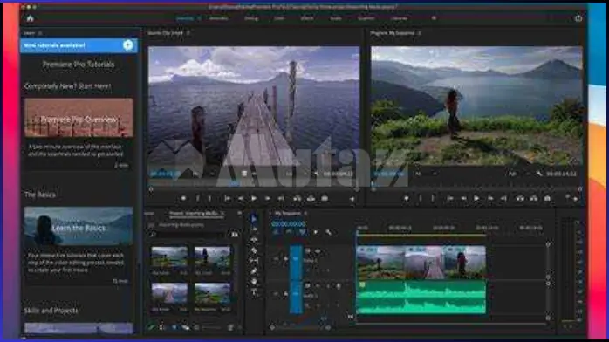
Task: Open Learn panel menu
Action: point(40,33)
